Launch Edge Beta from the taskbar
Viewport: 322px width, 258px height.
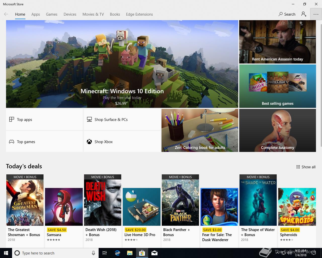tap(117, 253)
